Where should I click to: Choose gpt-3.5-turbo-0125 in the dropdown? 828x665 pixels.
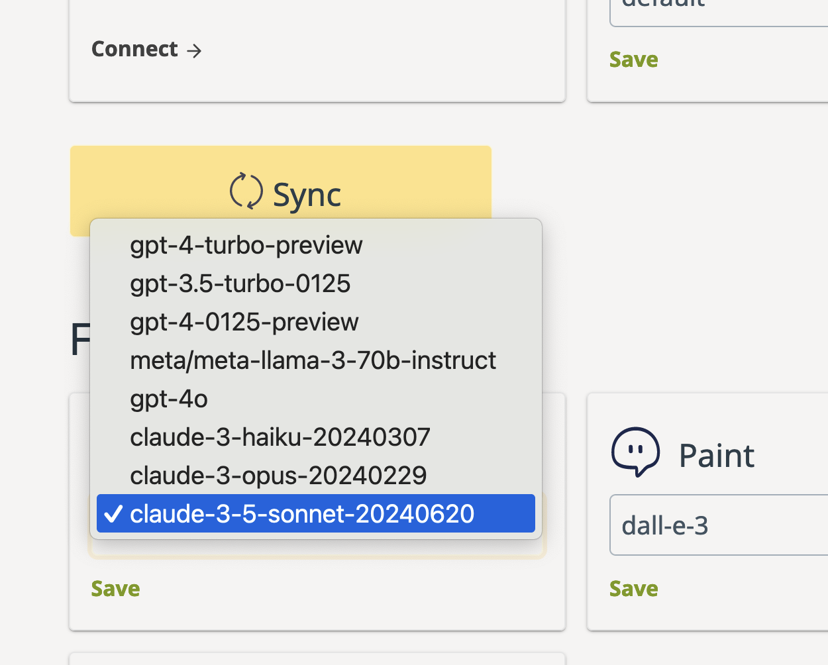point(240,283)
